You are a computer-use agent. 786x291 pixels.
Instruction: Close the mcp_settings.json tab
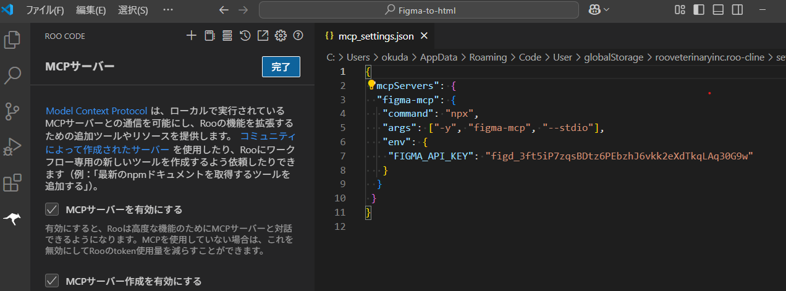point(424,36)
